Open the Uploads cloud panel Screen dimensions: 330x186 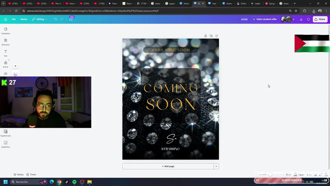[x=6, y=74]
